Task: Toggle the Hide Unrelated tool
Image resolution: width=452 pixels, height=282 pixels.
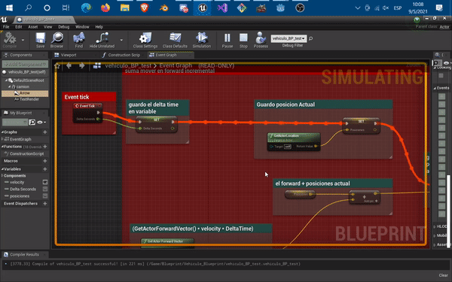Action: point(102,40)
